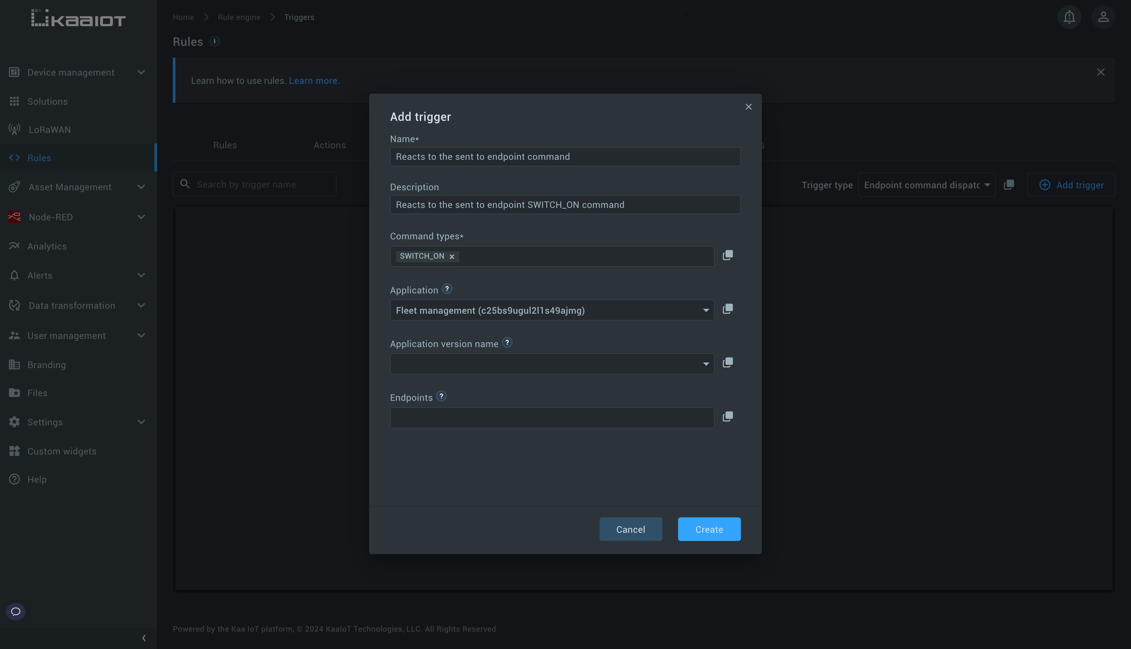Click the Create button to save trigger
Viewport: 1131px width, 649px height.
click(x=709, y=529)
